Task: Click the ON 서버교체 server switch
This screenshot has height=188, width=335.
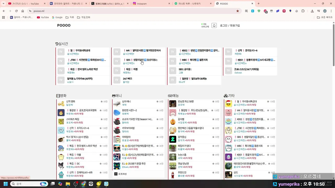Action: coord(205,25)
